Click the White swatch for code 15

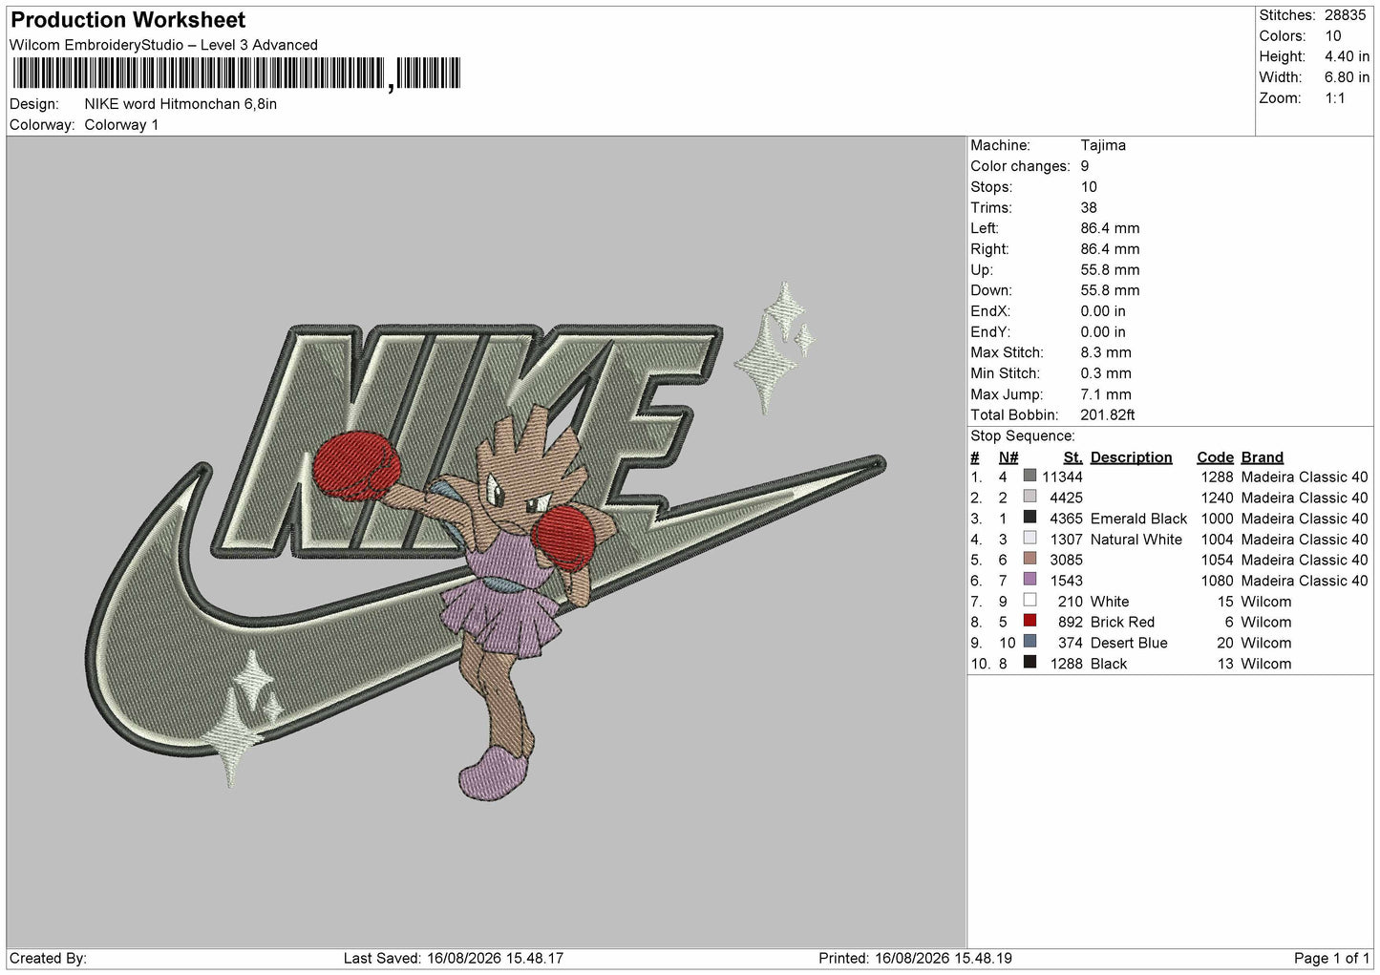[x=1030, y=601]
